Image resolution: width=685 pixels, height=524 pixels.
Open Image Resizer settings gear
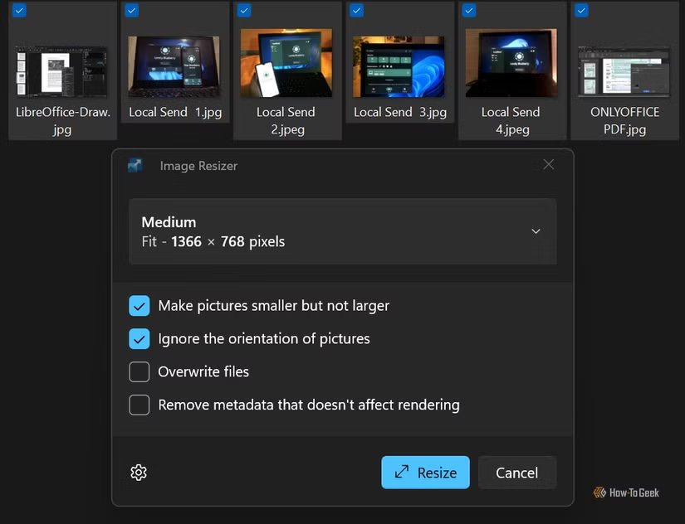(139, 473)
